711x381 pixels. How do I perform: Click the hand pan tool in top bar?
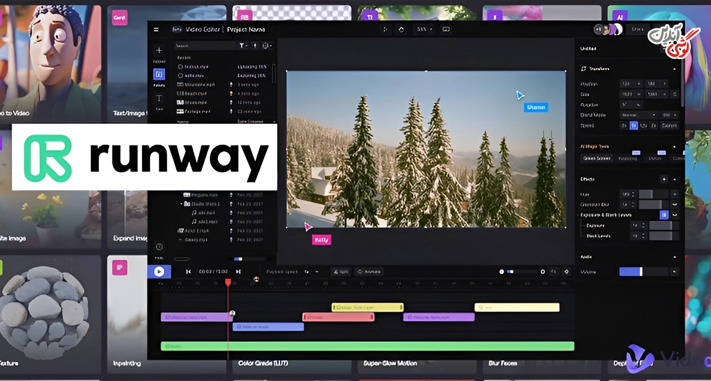401,29
